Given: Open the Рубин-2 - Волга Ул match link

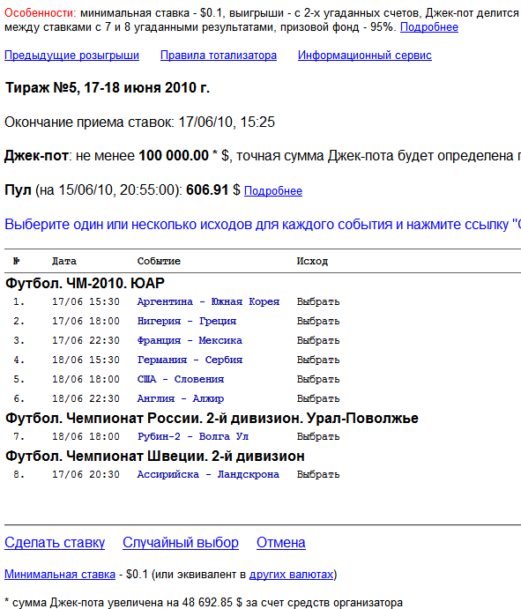Looking at the screenshot, I should pos(193,436).
